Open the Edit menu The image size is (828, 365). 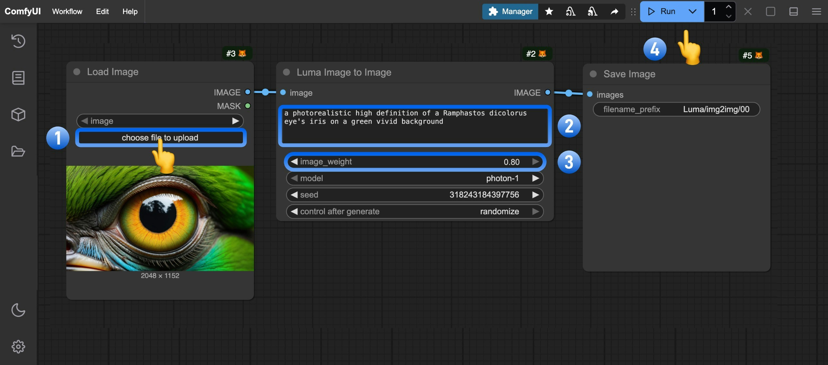click(x=102, y=12)
